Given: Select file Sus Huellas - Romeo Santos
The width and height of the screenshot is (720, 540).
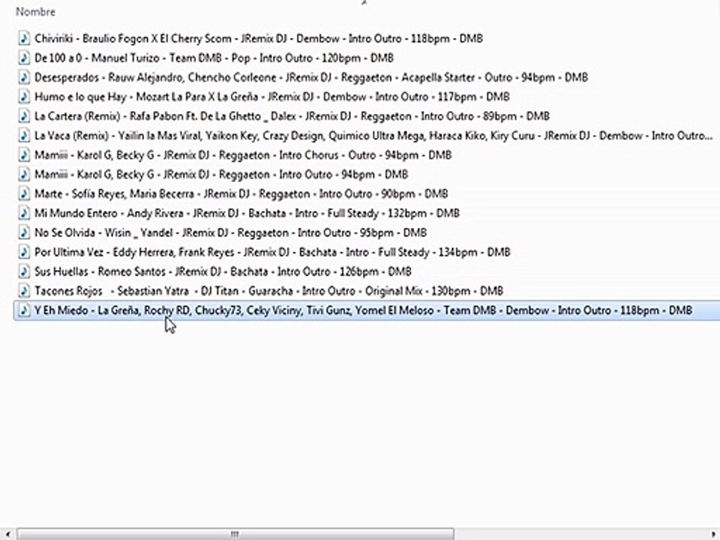Looking at the screenshot, I should 223,271.
